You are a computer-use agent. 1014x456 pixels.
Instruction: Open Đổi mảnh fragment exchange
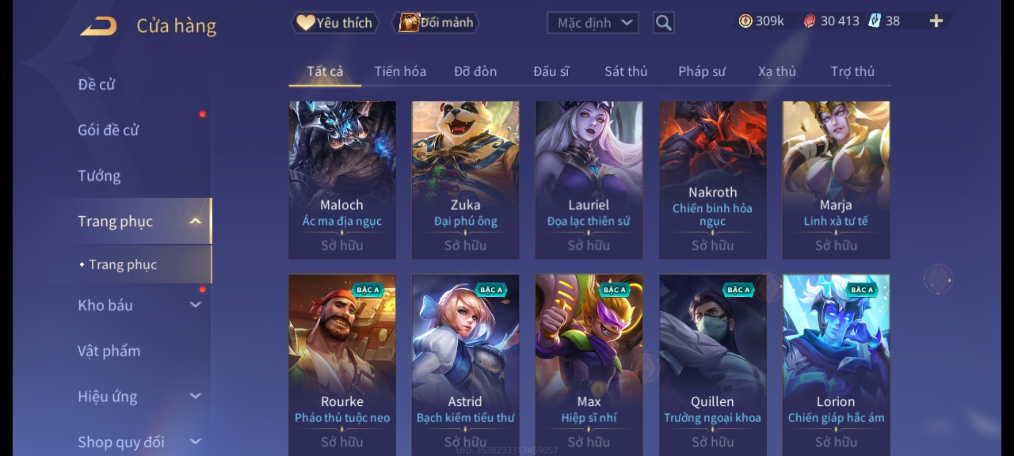(436, 22)
